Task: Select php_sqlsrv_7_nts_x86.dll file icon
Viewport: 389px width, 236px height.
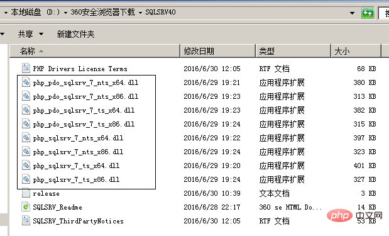Action: coord(26,152)
